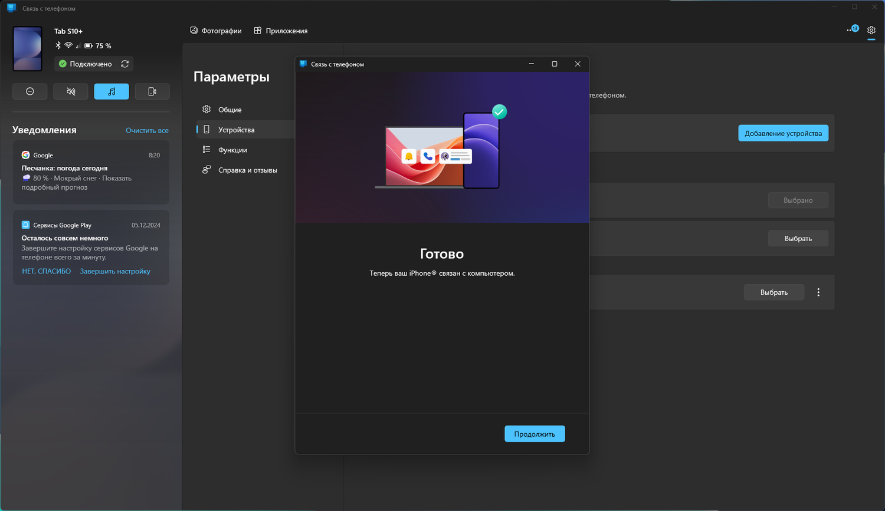Viewport: 885px width, 511px height.
Task: Click the app icon in the dialog title bar
Action: pos(303,64)
